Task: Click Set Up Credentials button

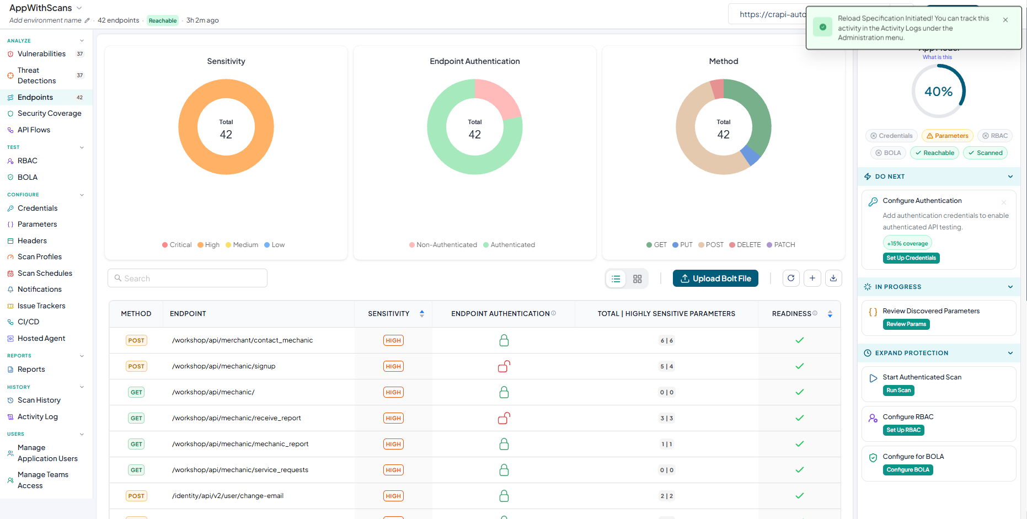Action: click(911, 258)
